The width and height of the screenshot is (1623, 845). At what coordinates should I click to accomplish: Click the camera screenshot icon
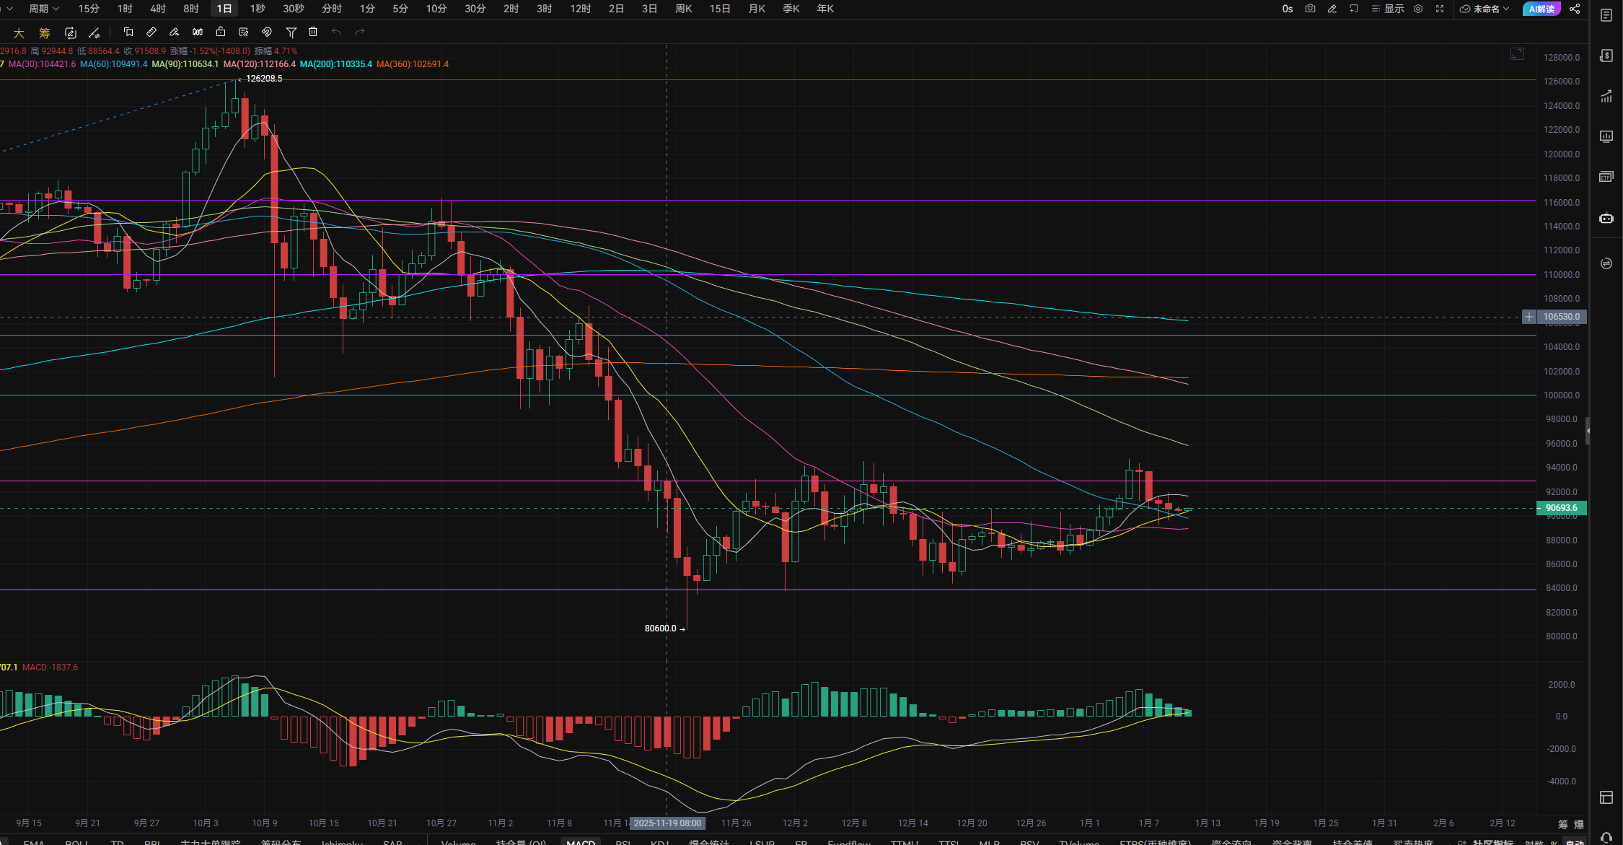point(1310,9)
